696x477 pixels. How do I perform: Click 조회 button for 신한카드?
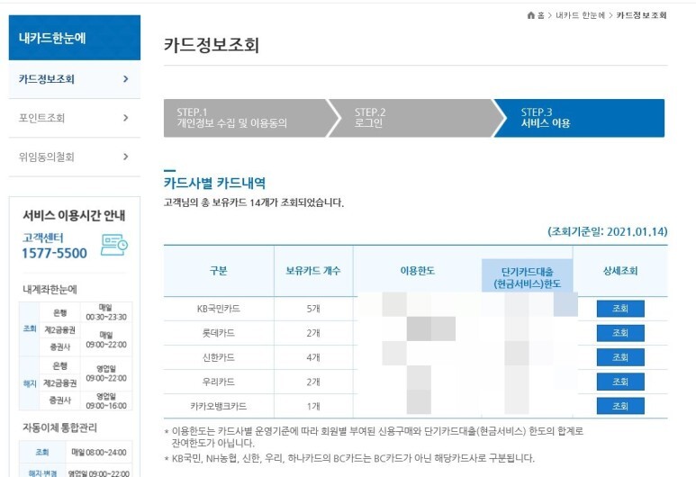(620, 357)
